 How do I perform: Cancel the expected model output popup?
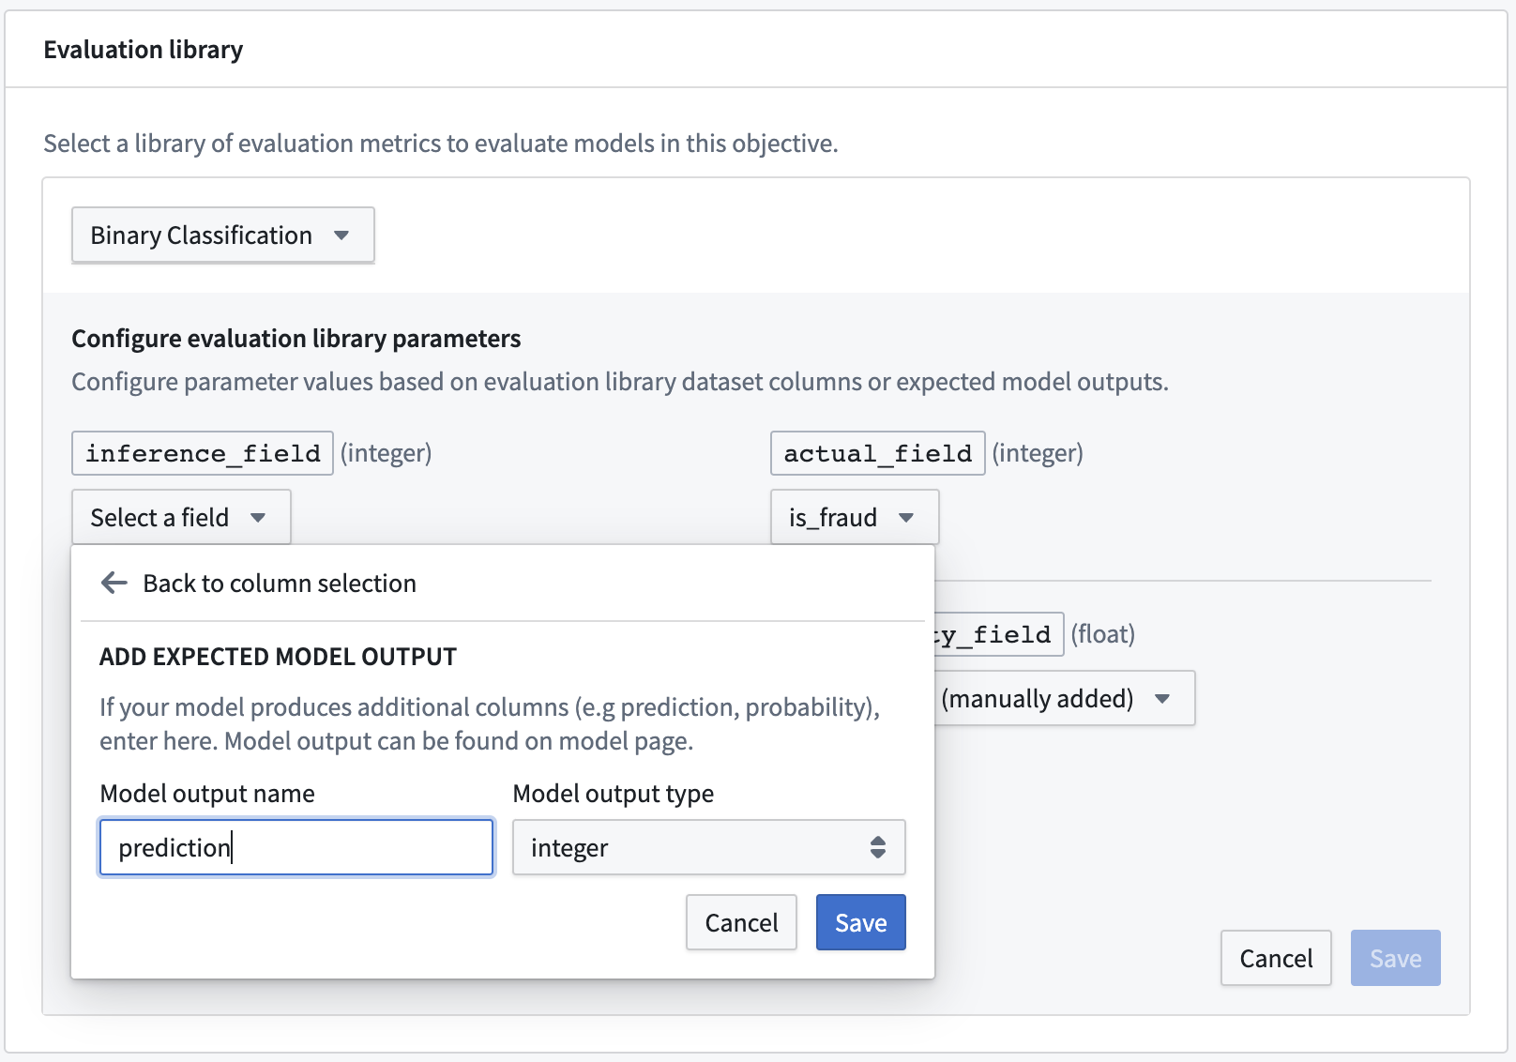click(x=741, y=922)
